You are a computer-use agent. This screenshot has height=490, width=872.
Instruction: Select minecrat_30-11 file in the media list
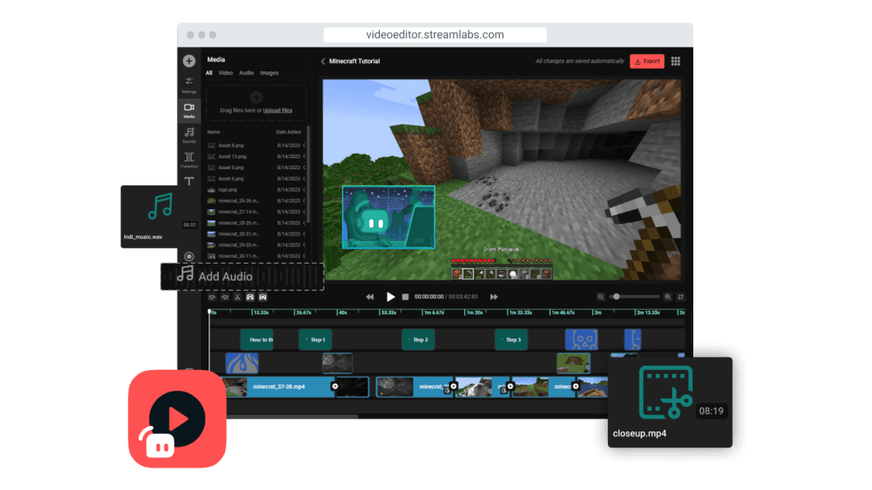coord(255,256)
